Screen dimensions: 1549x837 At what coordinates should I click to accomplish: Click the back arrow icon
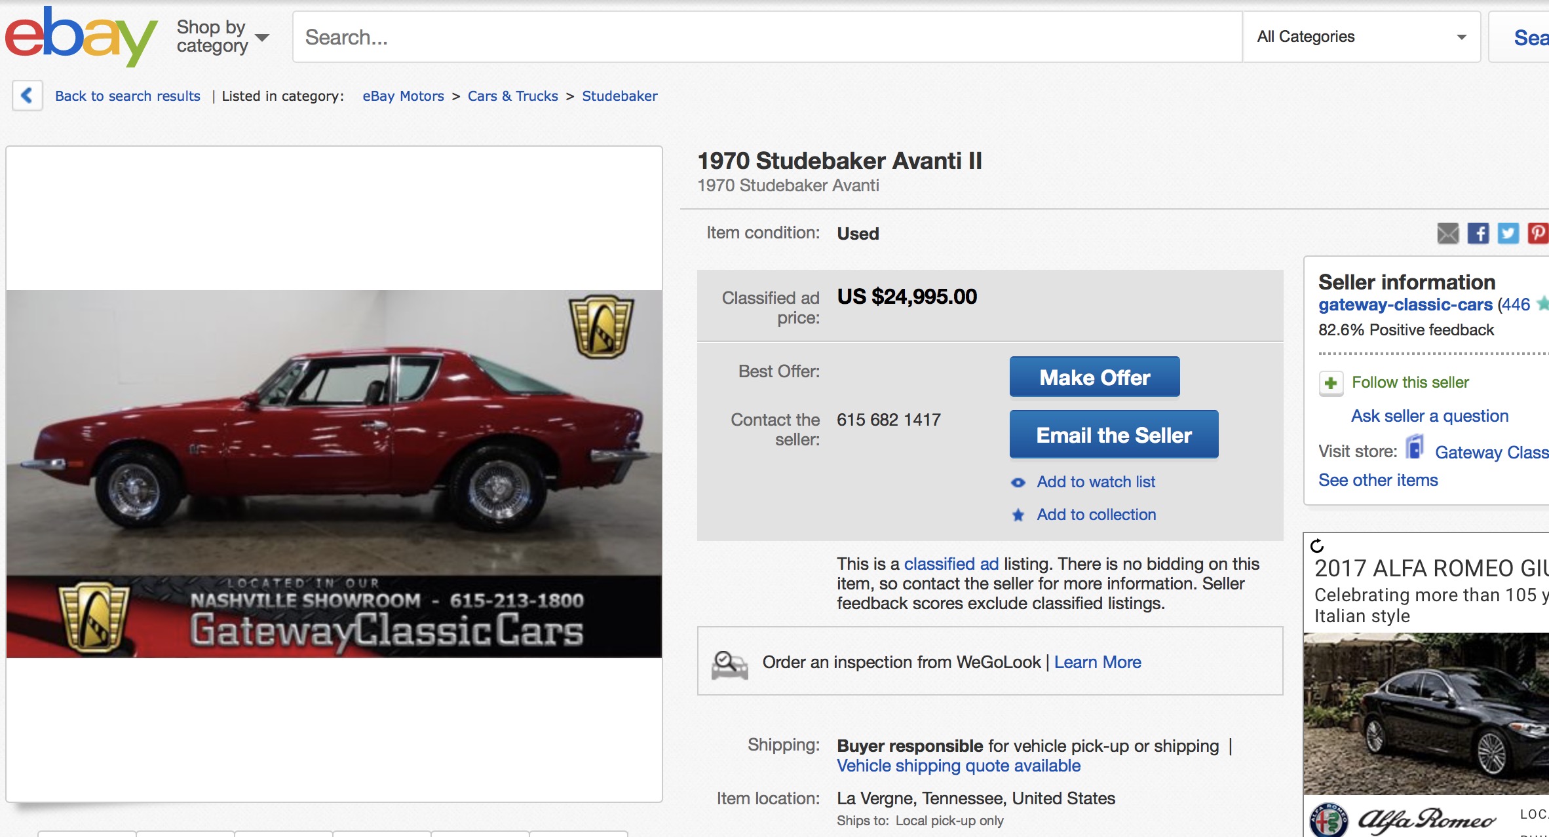pyautogui.click(x=27, y=96)
